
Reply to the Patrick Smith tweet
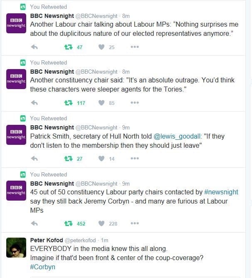pos(34,158)
